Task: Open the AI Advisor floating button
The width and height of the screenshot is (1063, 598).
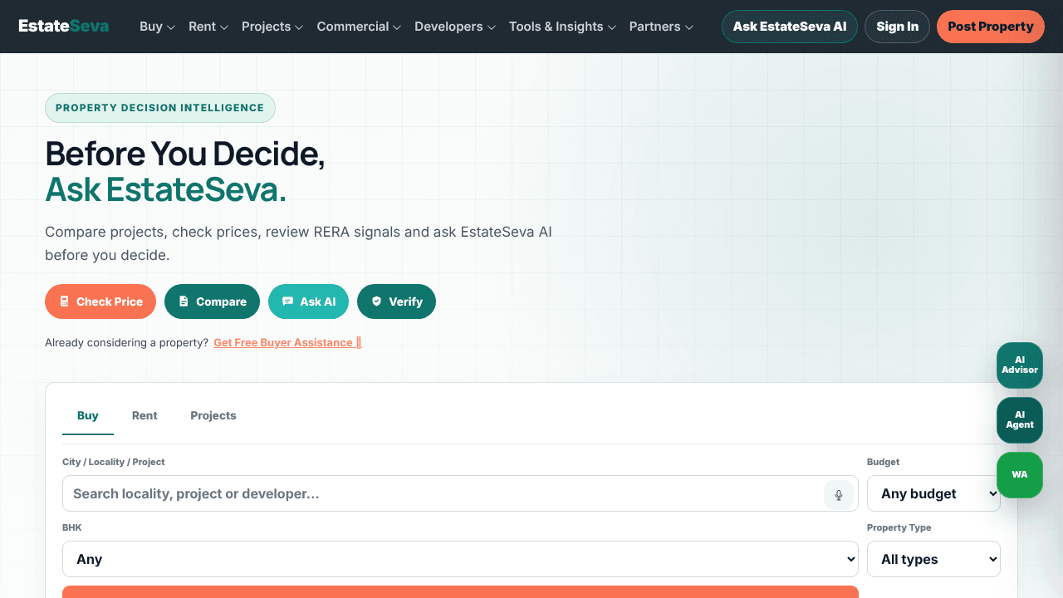Action: click(x=1020, y=365)
